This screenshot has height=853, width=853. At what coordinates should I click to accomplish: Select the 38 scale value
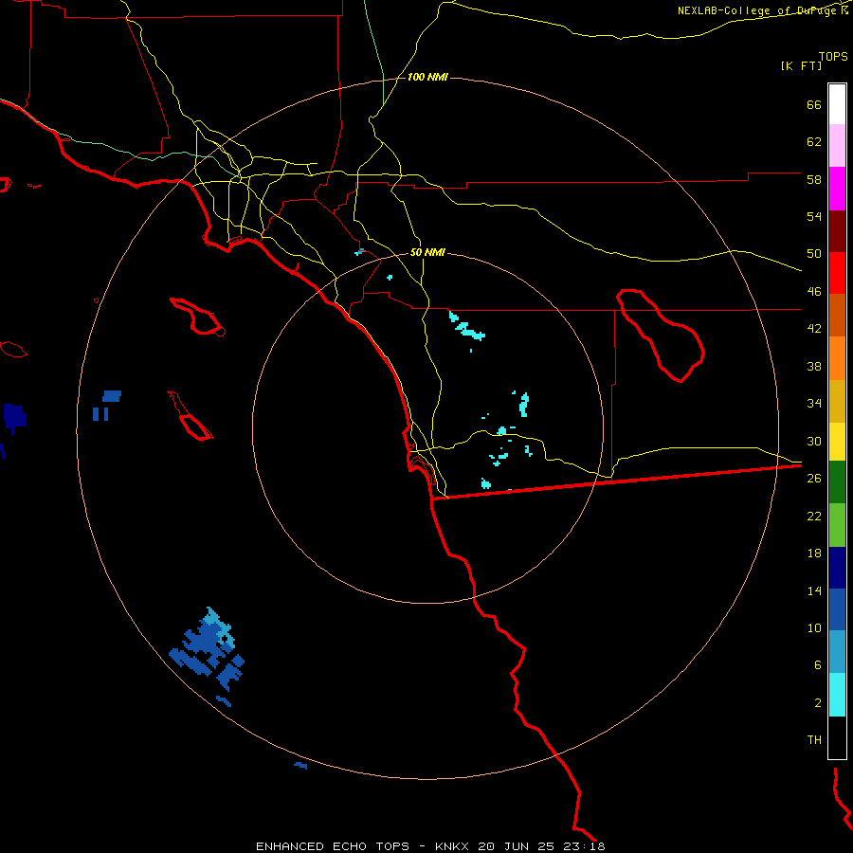[814, 366]
